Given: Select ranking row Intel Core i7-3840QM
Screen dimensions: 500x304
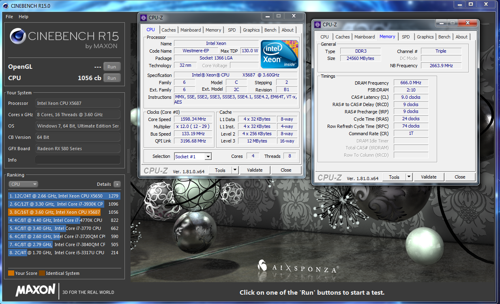Looking at the screenshot, I should (x=64, y=244).
